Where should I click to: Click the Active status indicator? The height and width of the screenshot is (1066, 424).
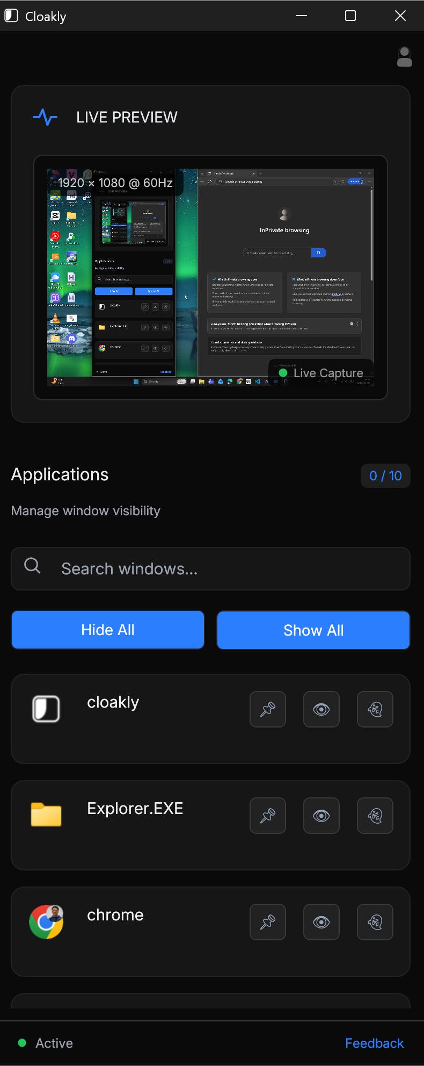(46, 1043)
